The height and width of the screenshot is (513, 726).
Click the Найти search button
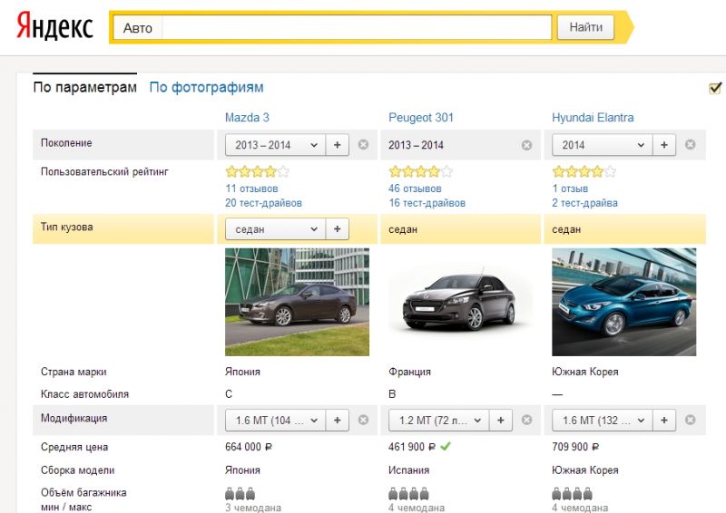(x=585, y=27)
